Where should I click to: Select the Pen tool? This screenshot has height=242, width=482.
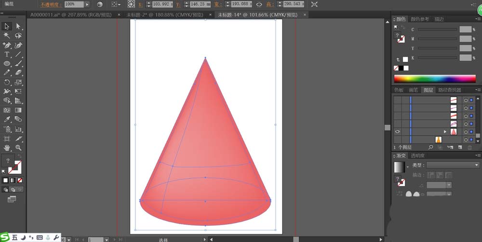pos(7,45)
